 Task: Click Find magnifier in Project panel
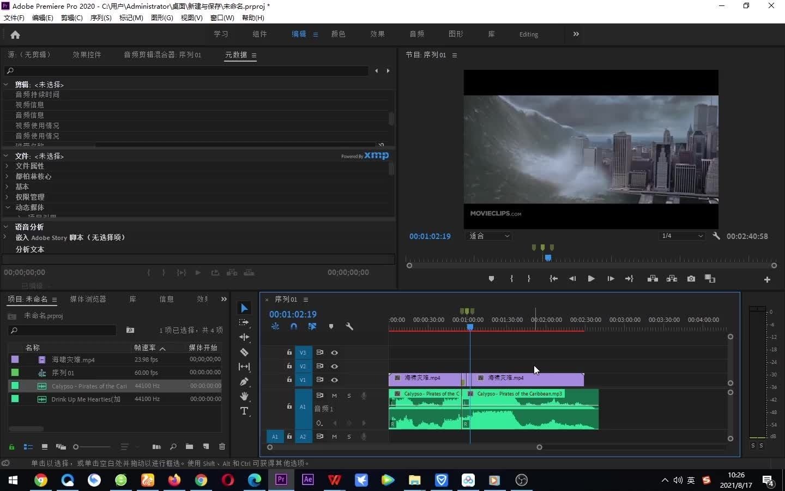pos(173,447)
